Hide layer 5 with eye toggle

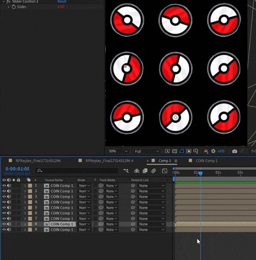point(4,207)
